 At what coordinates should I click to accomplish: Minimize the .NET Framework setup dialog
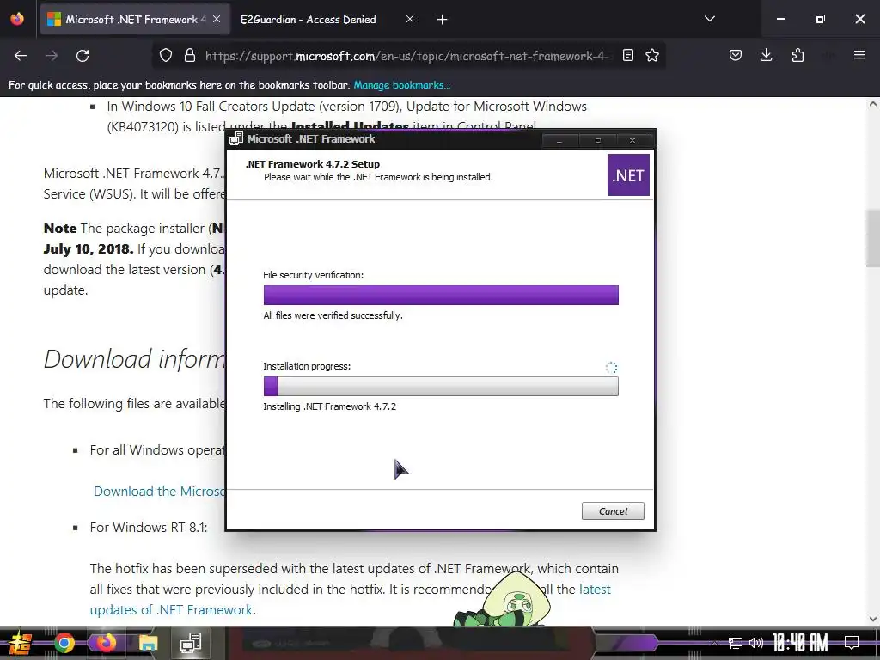559,140
